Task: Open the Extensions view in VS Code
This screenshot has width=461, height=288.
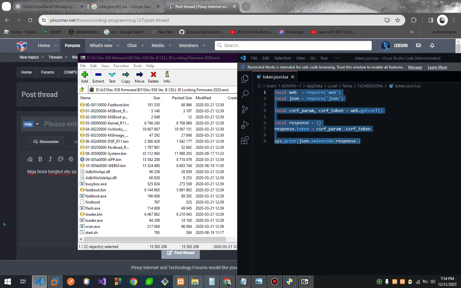Action: click(245, 140)
